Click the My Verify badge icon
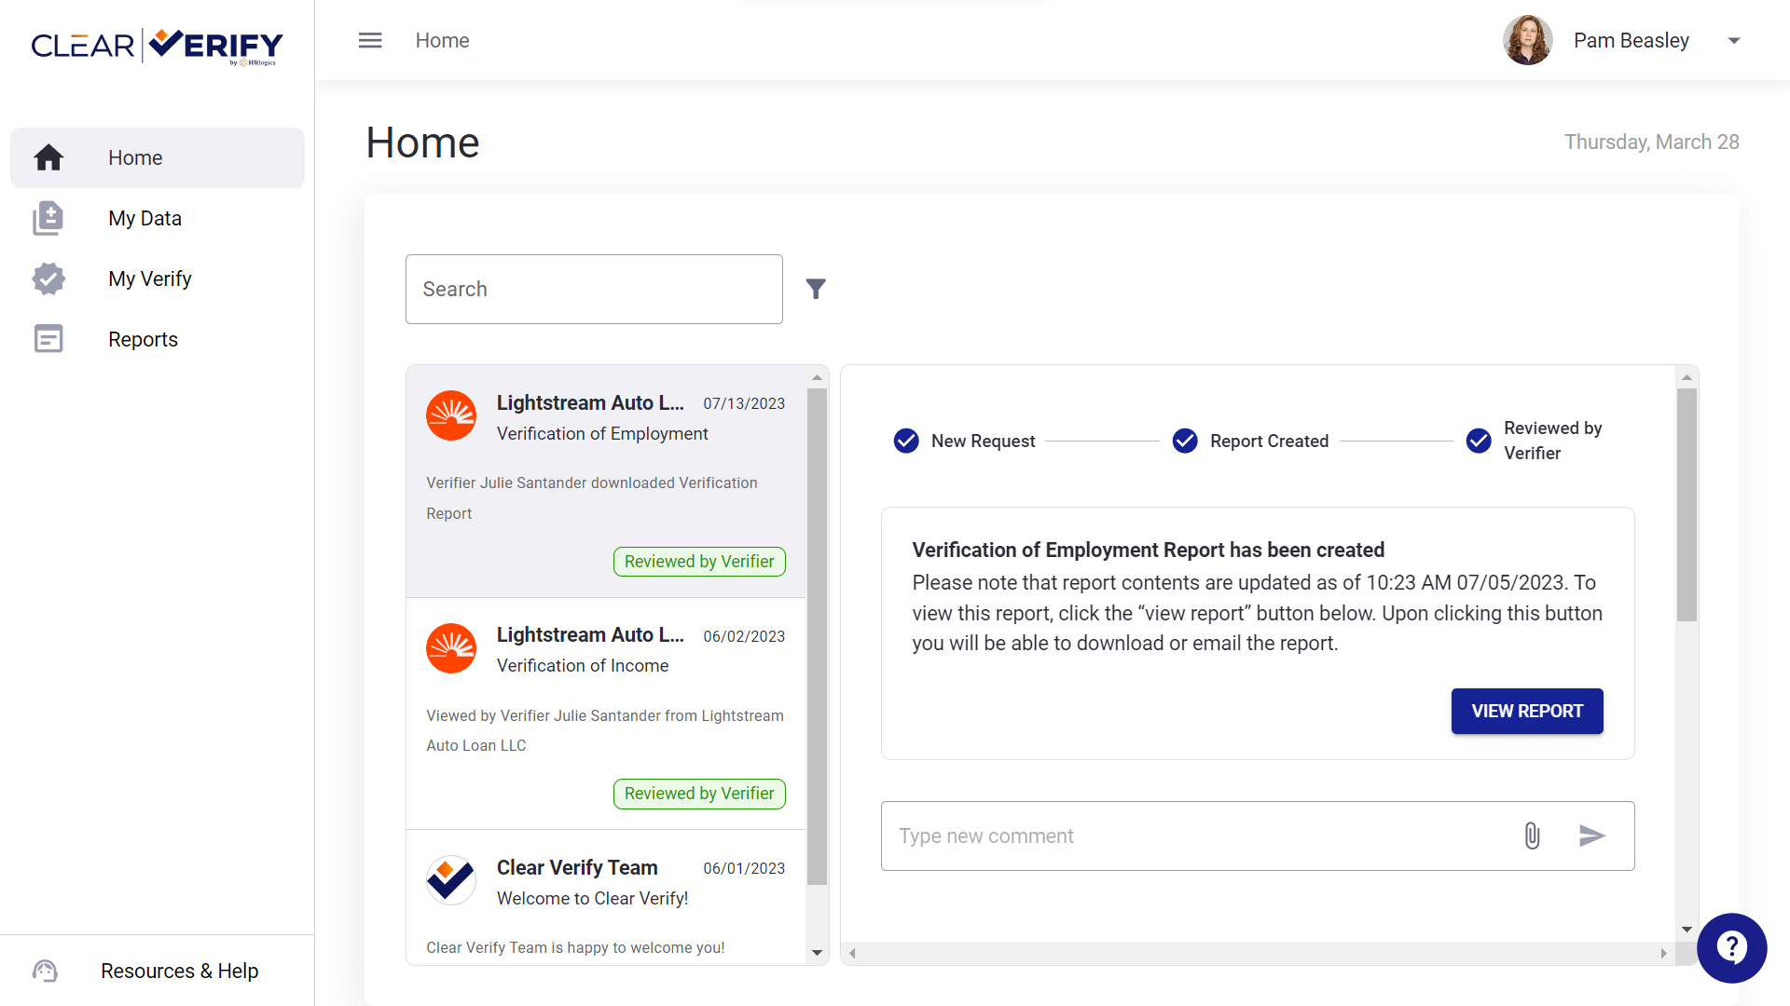This screenshot has height=1006, width=1790. [x=48, y=279]
